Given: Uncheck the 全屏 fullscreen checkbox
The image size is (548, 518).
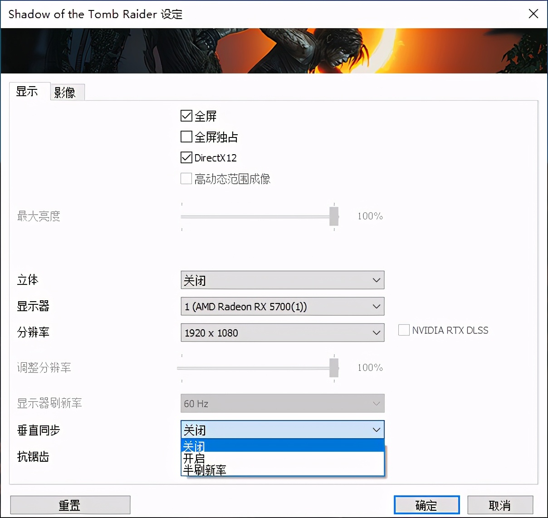Looking at the screenshot, I should pos(186,116).
